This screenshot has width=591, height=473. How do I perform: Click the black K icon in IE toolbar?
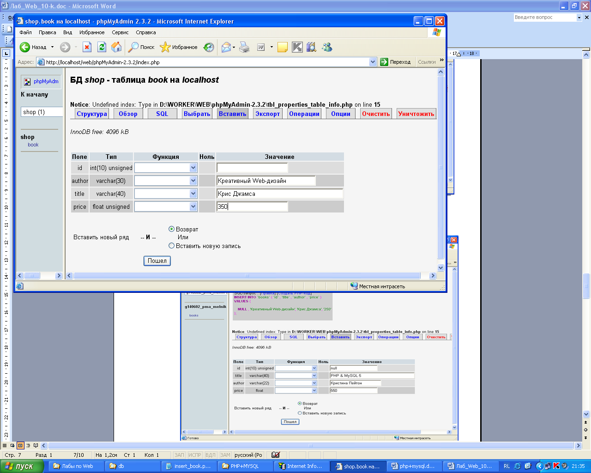coord(297,47)
